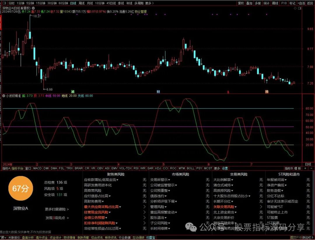This screenshot has height=240, width=315.
Task: Expand 应收款增加,低现金流 dropdown
Action: click(x=101, y=180)
